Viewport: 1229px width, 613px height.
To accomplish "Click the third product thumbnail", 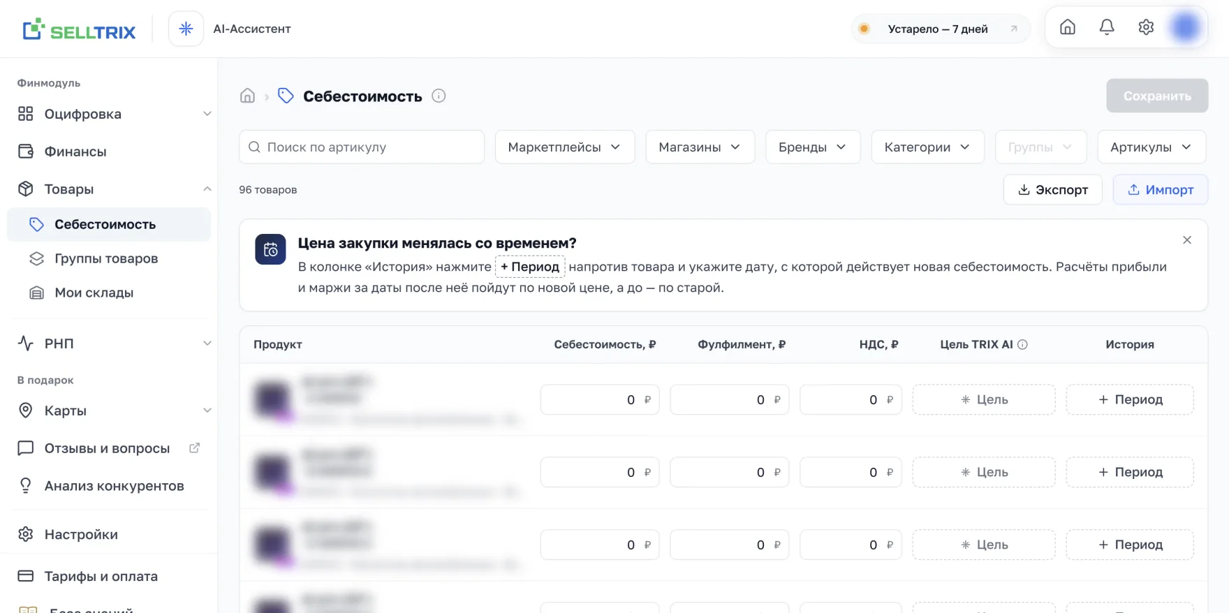I will pyautogui.click(x=272, y=545).
